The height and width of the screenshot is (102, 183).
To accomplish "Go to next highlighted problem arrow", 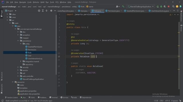I will 178,15.
